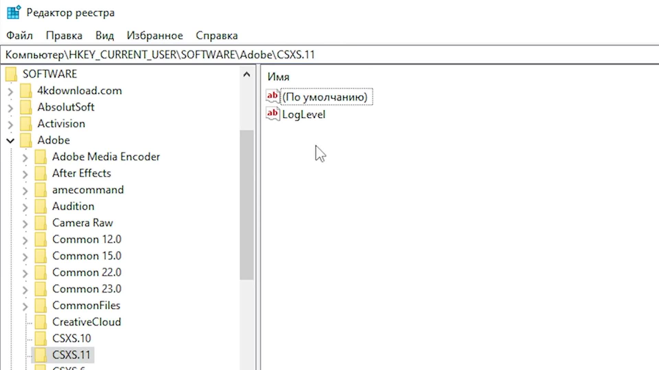
Task: Select the SOFTWARE folder icon
Action: (x=11, y=74)
